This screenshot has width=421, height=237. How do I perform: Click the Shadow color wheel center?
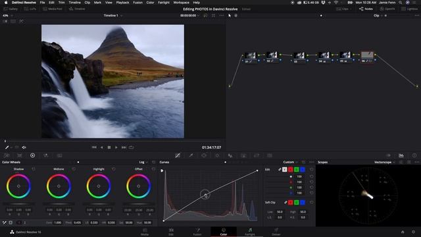[x=18, y=186]
